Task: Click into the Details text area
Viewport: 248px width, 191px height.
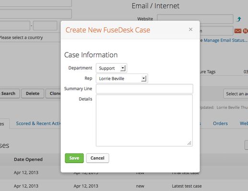Action: [x=144, y=120]
